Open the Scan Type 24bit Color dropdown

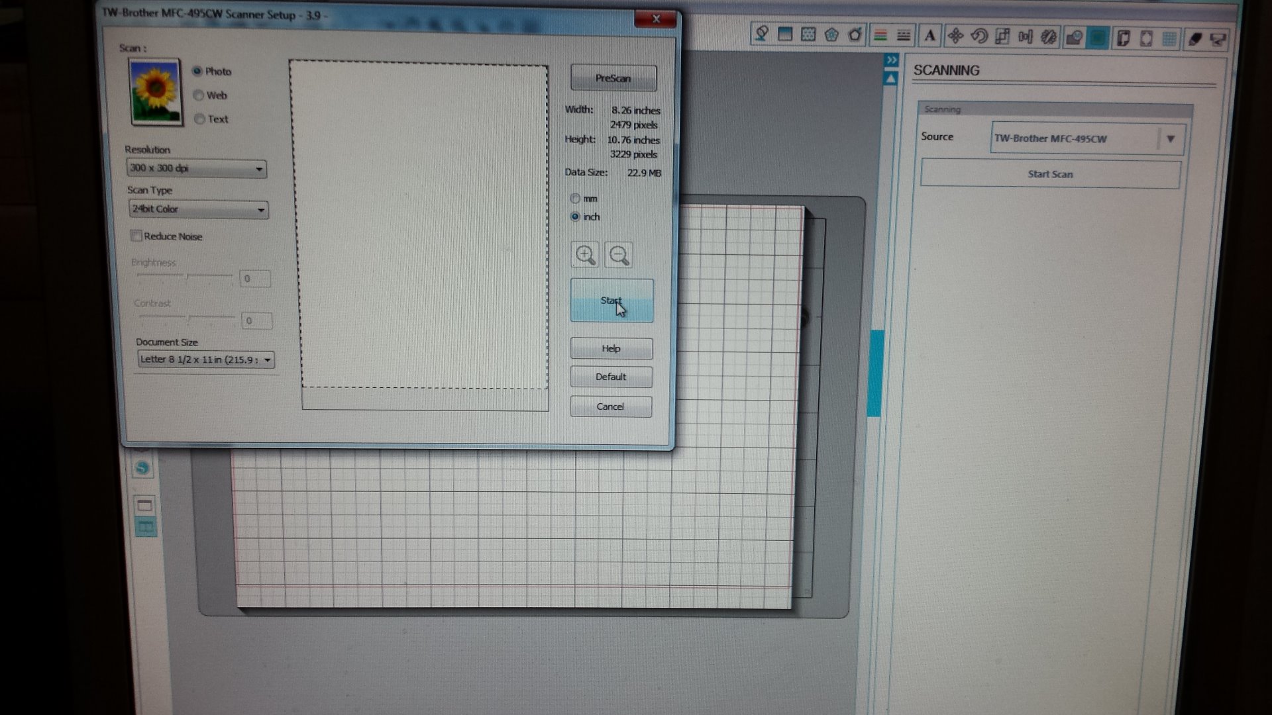point(198,209)
